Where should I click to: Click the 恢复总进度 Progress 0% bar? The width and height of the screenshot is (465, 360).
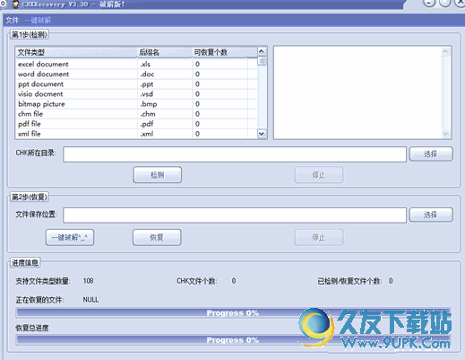pos(233,340)
